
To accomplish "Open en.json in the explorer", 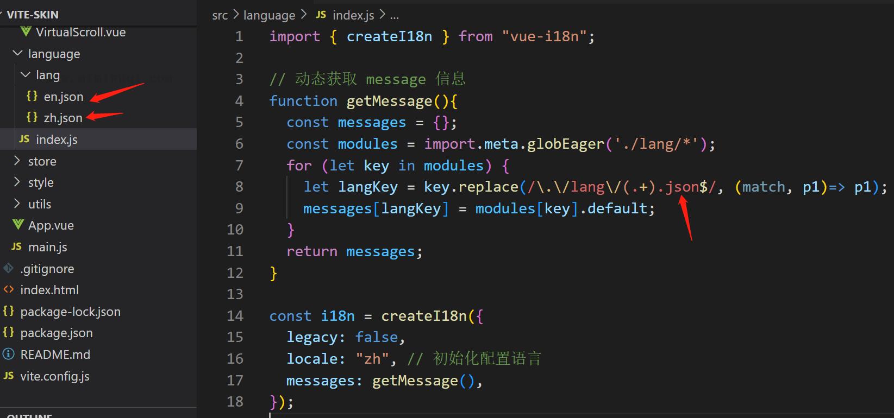I will 64,97.
